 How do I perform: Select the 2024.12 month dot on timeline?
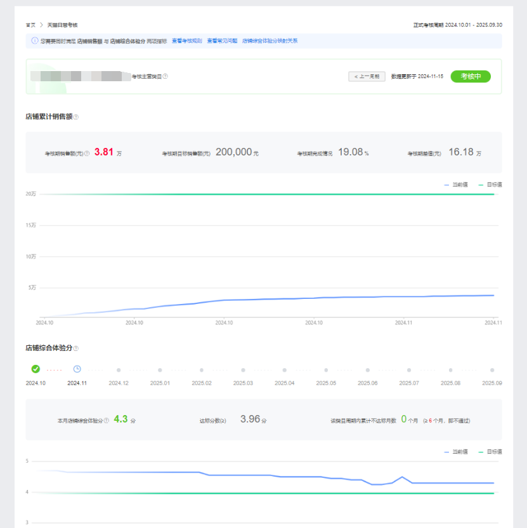coord(119,369)
